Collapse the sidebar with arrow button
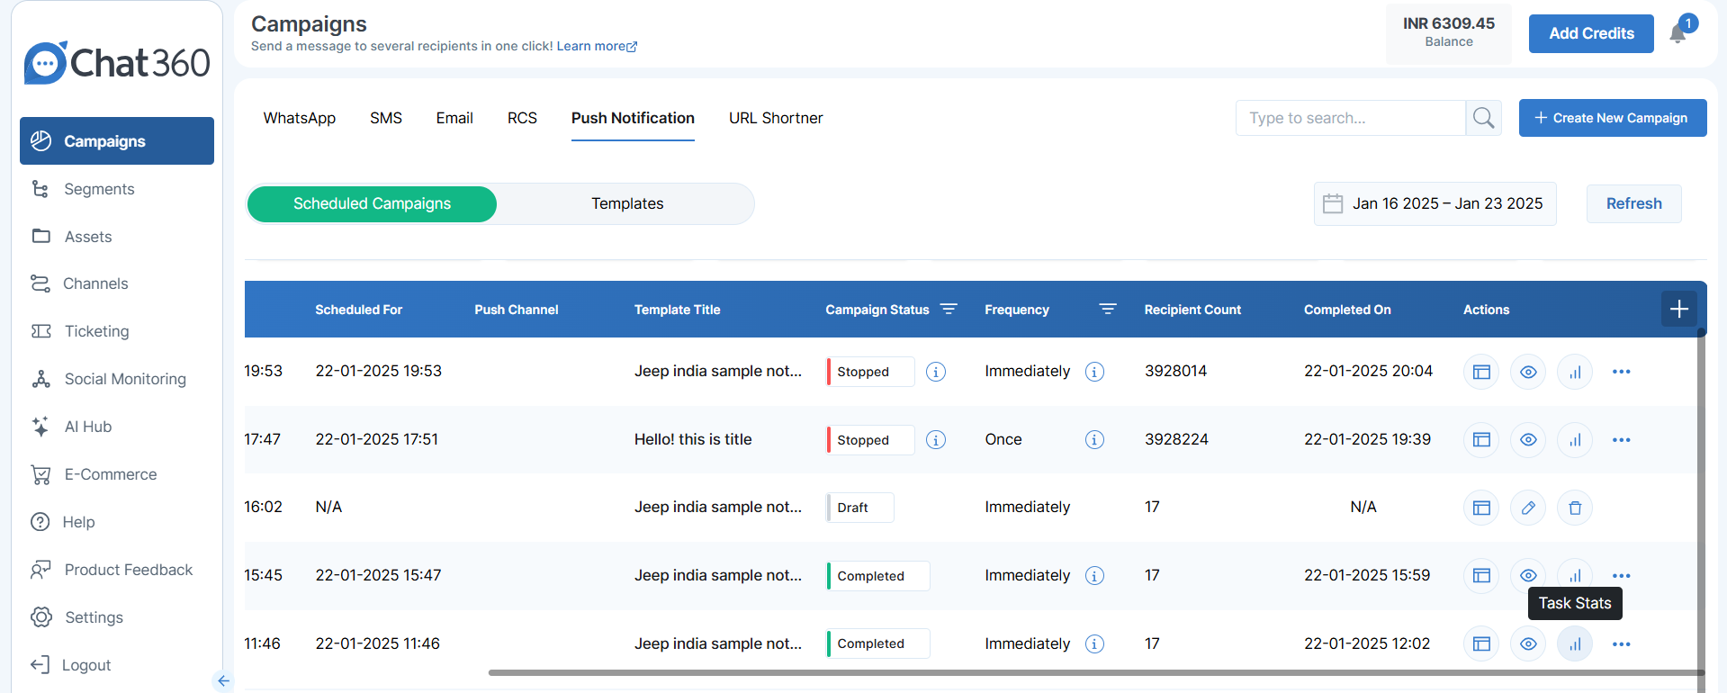This screenshot has width=1727, height=693. pyautogui.click(x=223, y=681)
